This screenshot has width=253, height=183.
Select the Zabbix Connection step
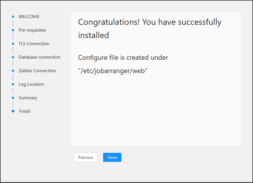[37, 71]
